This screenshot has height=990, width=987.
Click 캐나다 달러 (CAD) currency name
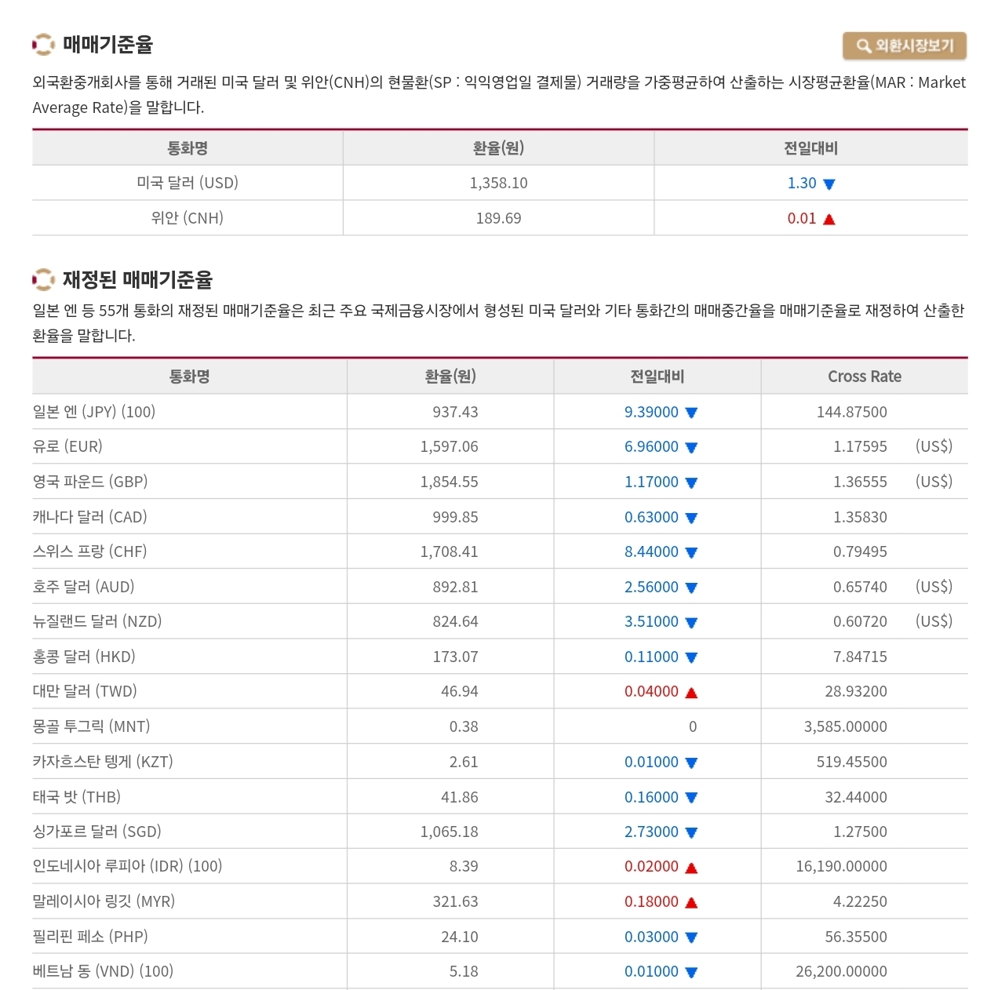(x=89, y=517)
